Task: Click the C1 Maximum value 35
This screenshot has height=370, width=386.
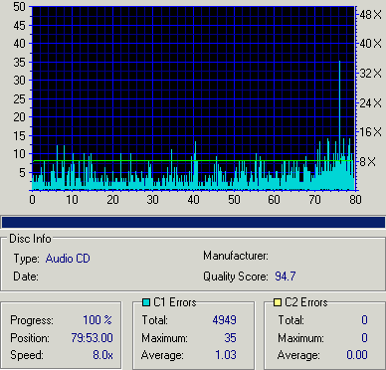Action: point(230,338)
